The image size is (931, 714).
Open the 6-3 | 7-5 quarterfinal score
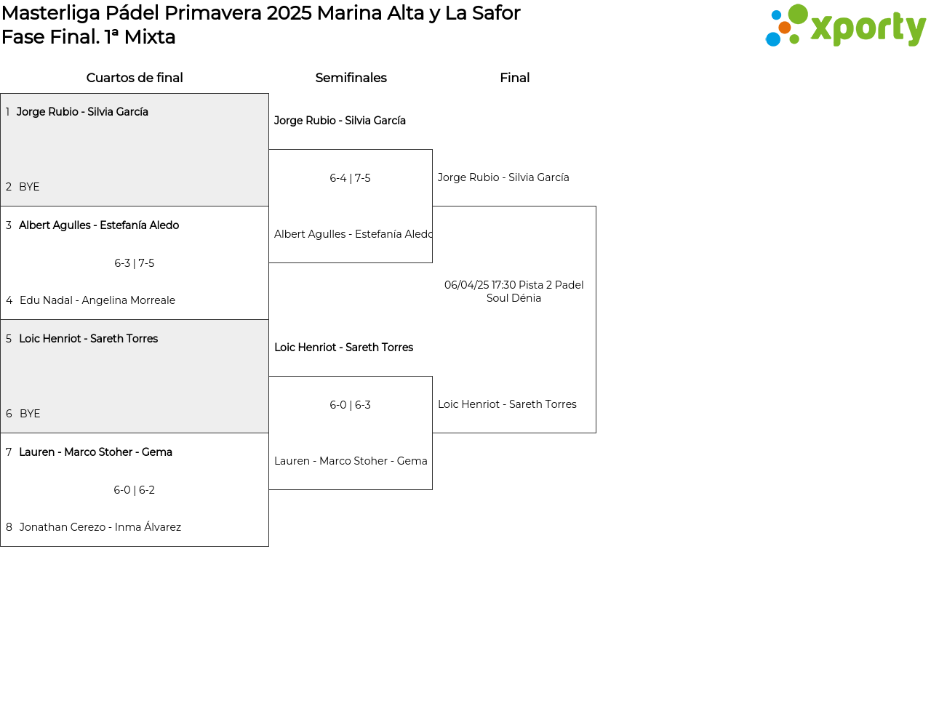(135, 263)
